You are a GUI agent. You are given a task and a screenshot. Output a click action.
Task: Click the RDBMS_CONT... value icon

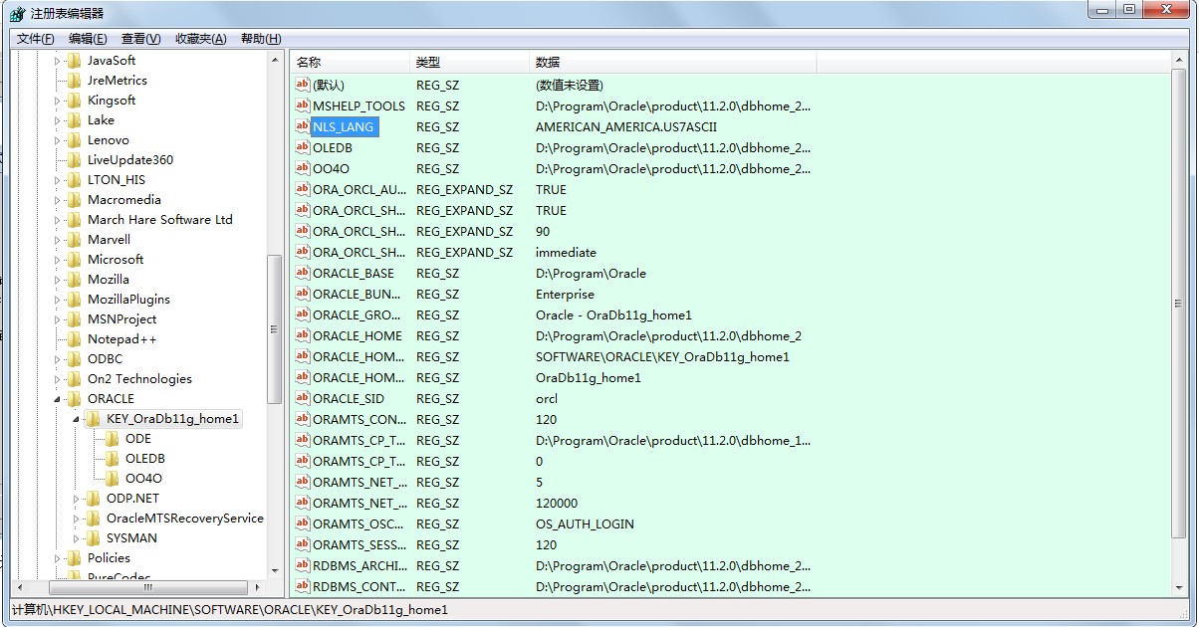pos(303,586)
